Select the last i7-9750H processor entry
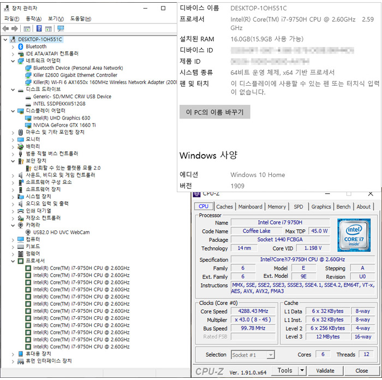Screen dimensions: 382x380 (x=81, y=347)
